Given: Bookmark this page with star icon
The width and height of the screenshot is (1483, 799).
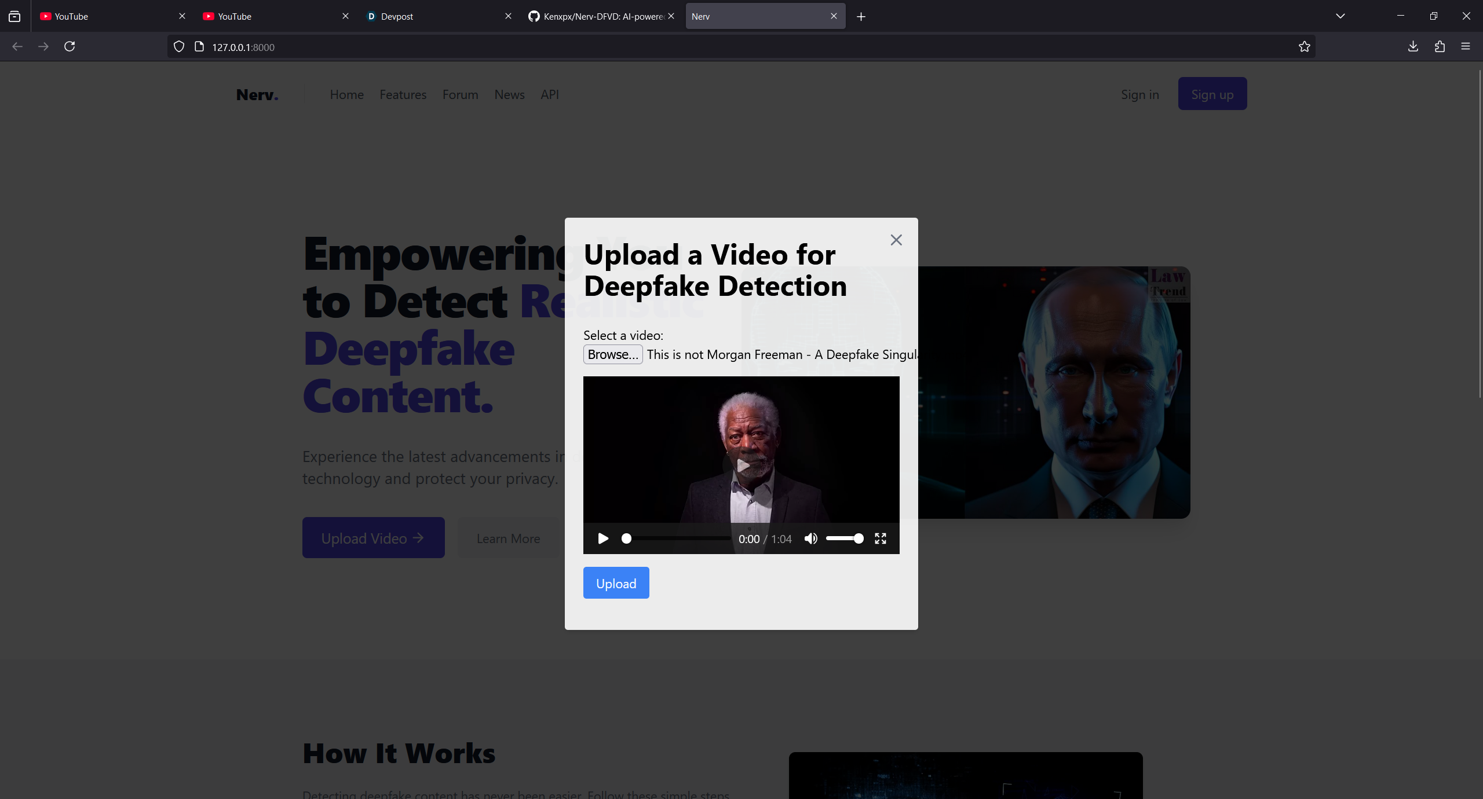Looking at the screenshot, I should click(1305, 47).
